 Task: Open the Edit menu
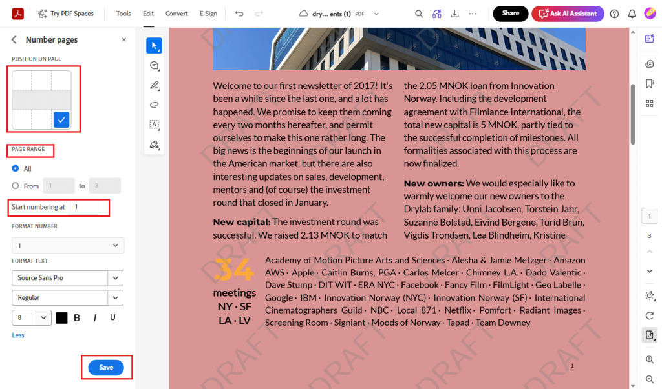(148, 14)
